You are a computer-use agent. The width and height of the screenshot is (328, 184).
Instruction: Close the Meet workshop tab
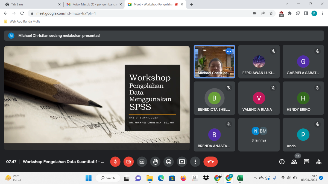click(182, 4)
